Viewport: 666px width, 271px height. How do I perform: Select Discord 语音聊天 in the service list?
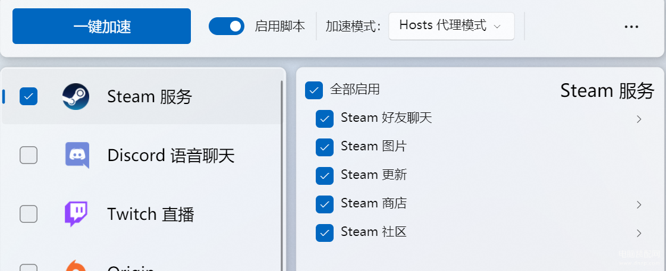tap(141, 155)
